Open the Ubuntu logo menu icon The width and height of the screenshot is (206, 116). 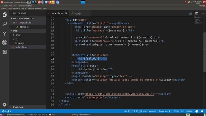coord(2,2)
